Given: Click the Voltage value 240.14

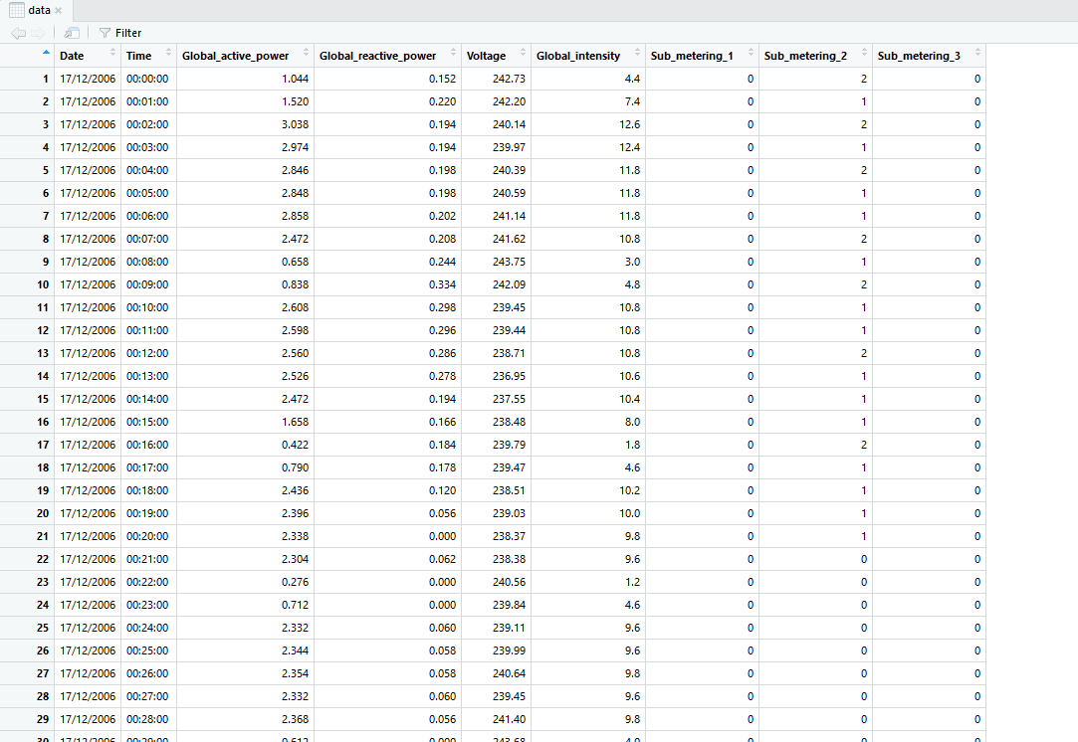Looking at the screenshot, I should point(509,124).
